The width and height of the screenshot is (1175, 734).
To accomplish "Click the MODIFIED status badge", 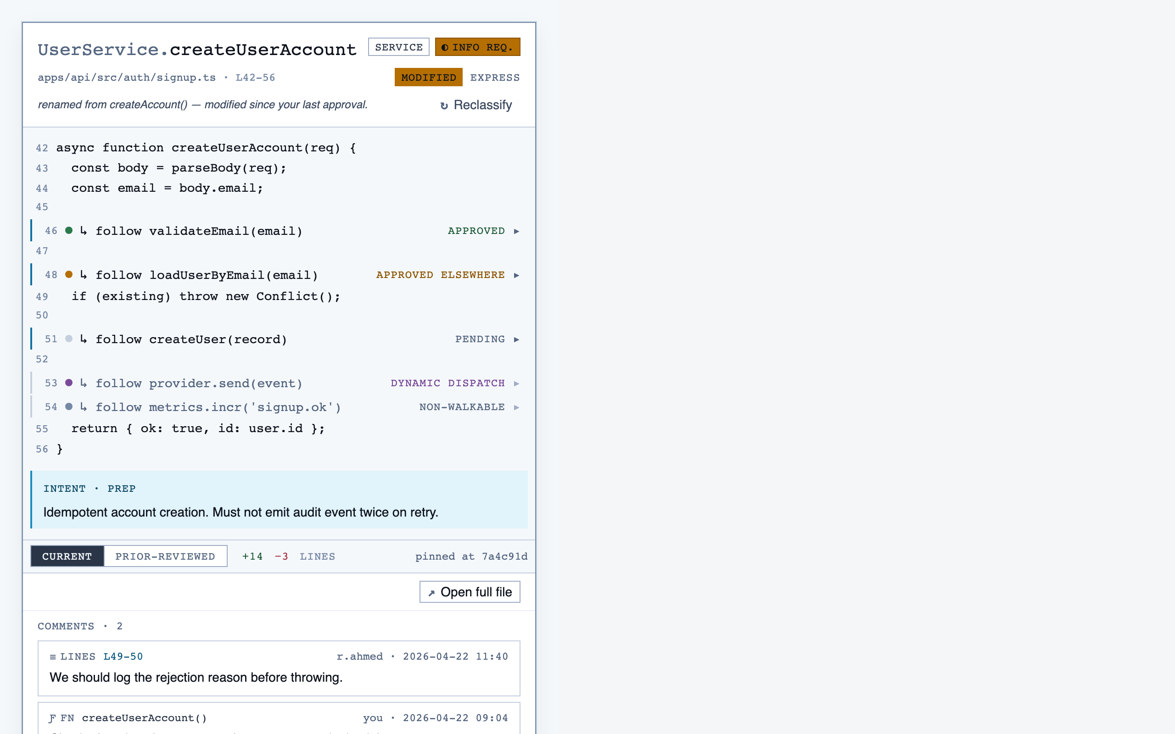I will (428, 77).
